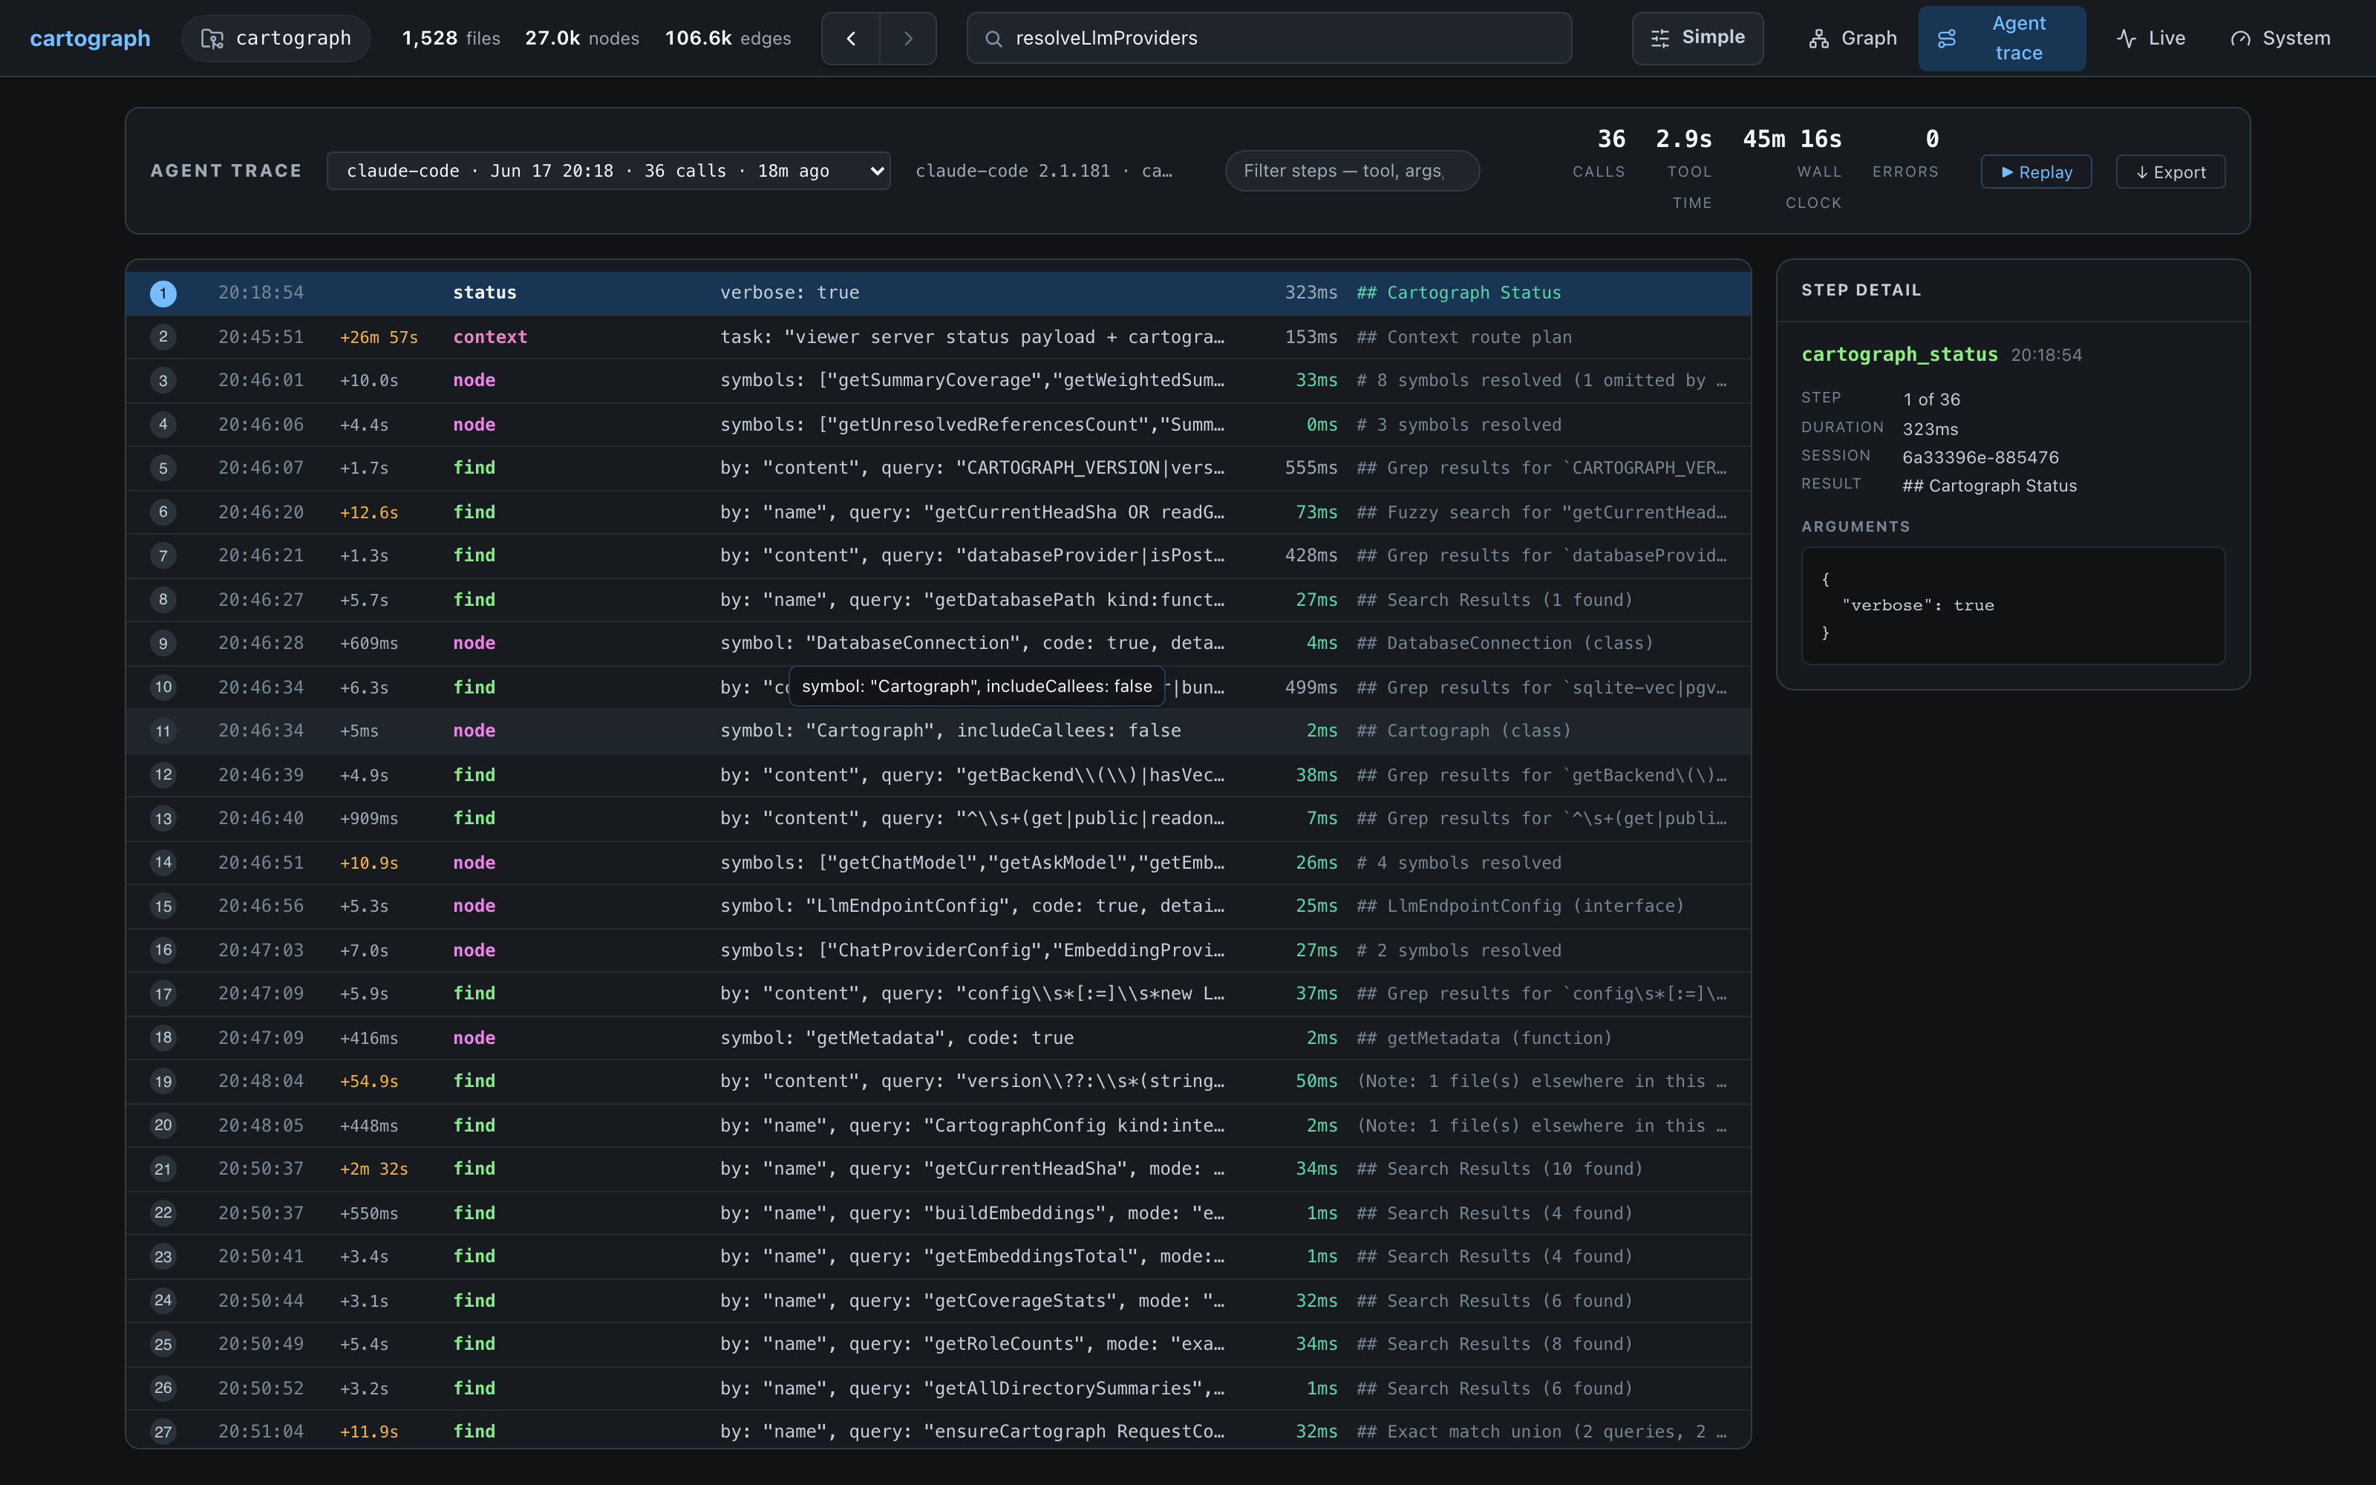The image size is (2376, 1485).
Task: Click the DatabaseConnection (class) result
Action: tap(1505, 643)
